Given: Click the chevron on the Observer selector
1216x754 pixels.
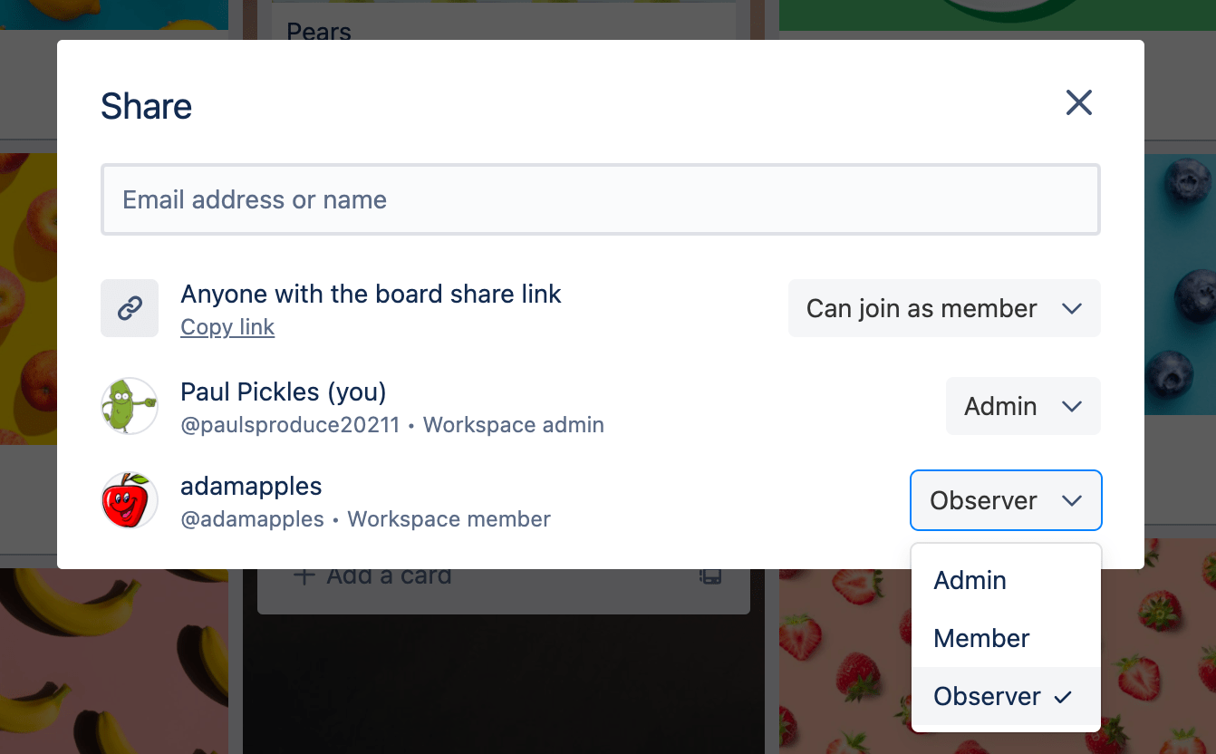Looking at the screenshot, I should click(1073, 499).
